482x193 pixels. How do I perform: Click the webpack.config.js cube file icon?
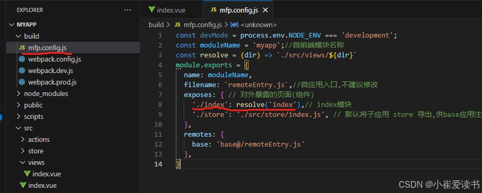(22, 59)
